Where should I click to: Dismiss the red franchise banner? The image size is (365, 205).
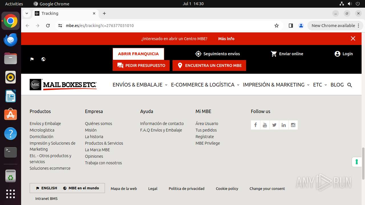pos(353,38)
